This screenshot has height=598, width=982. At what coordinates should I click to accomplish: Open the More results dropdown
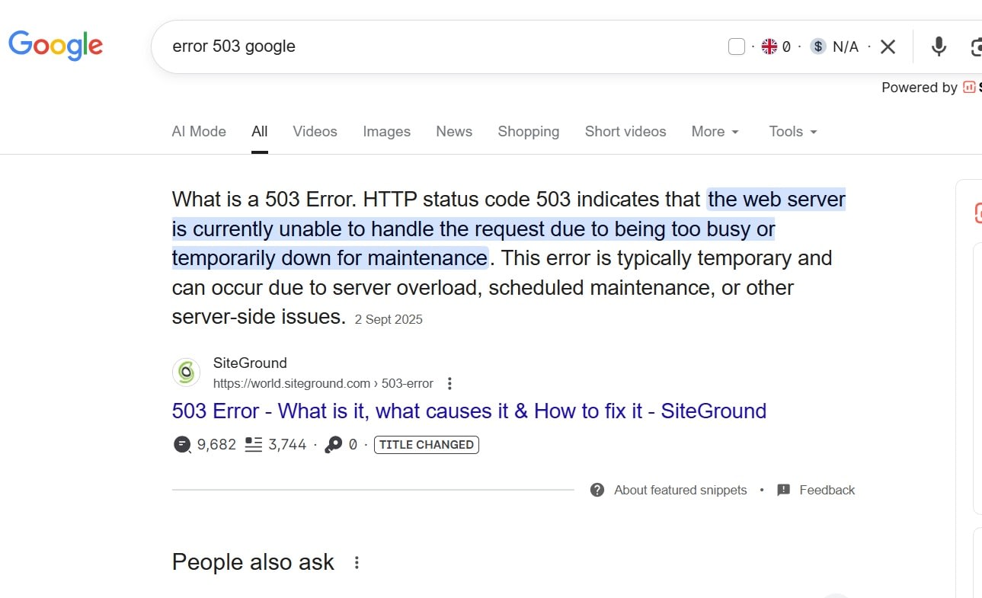point(714,131)
